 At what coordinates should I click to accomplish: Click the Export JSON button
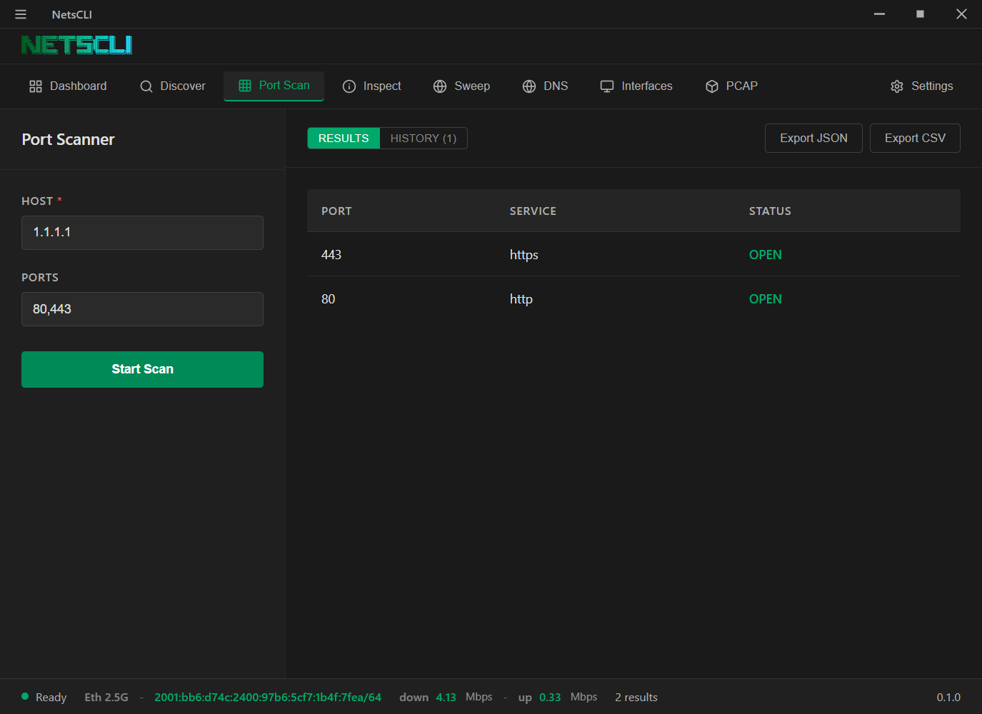coord(813,138)
